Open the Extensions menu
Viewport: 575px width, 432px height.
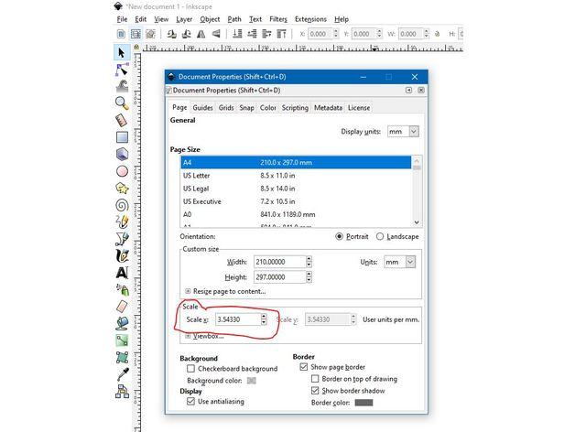(310, 19)
